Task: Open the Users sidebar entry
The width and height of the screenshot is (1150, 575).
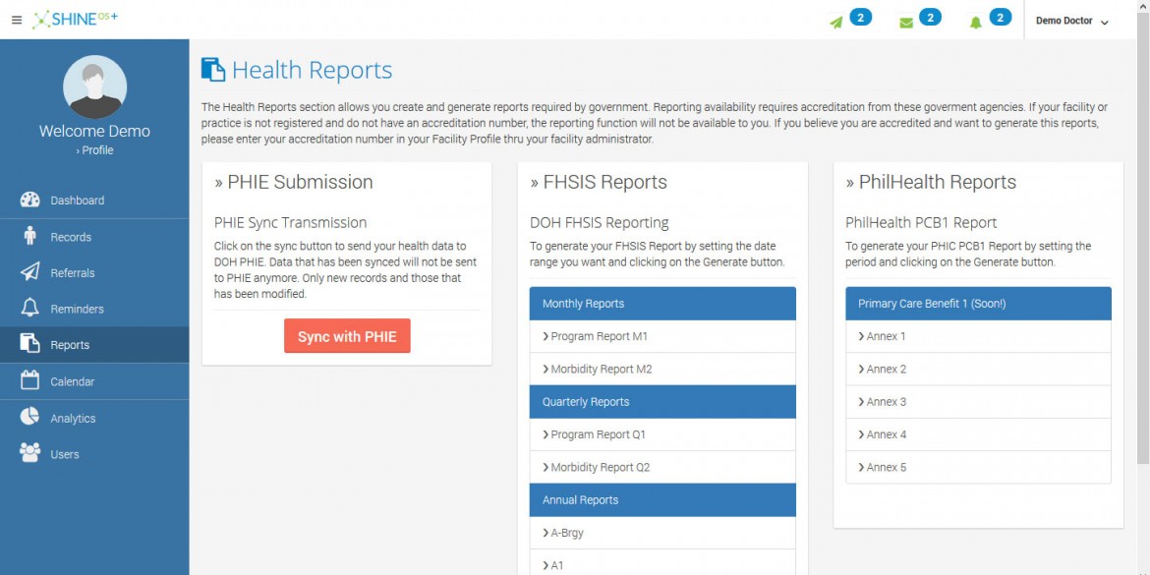Action: [x=94, y=454]
